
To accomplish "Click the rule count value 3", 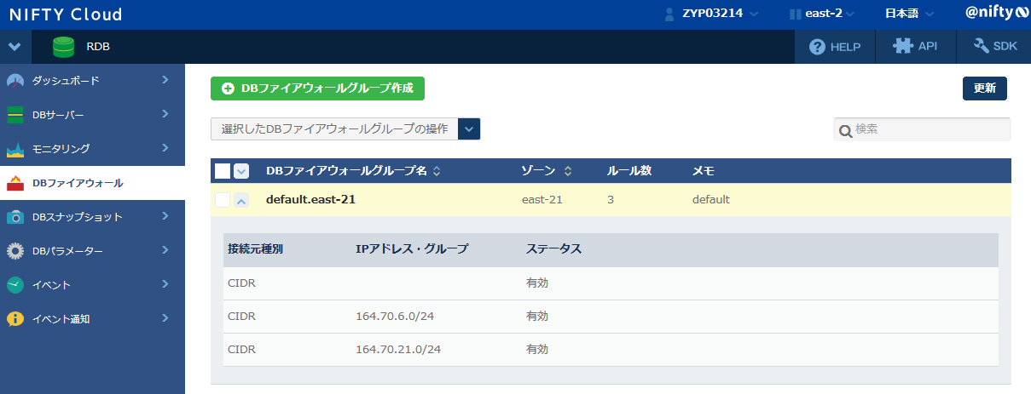I will click(x=611, y=200).
